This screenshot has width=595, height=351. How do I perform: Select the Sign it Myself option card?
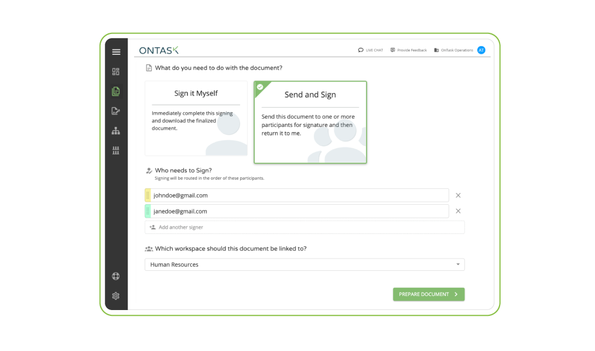pos(196,118)
